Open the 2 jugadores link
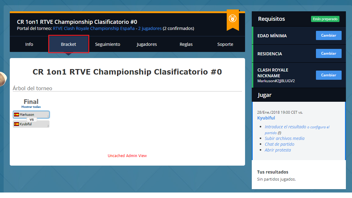 coord(150,28)
